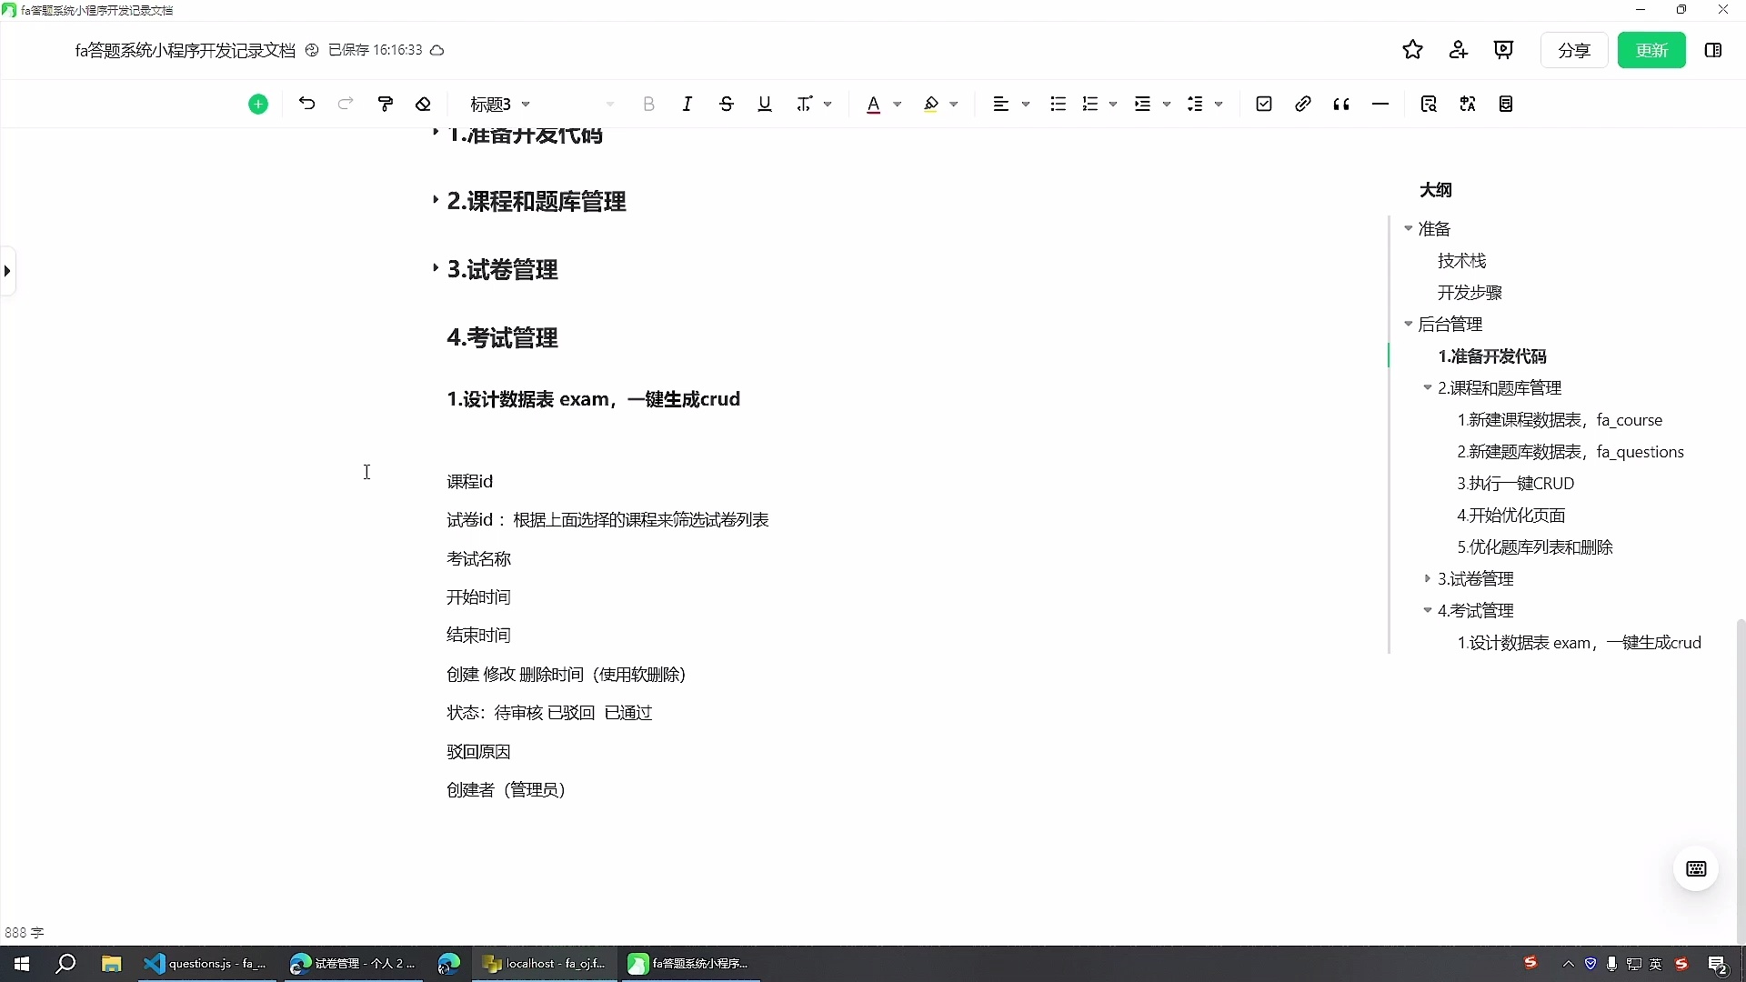
Task: Toggle underline formatting
Action: [x=764, y=104]
